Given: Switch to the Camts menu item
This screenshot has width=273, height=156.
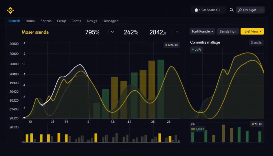Looking at the screenshot, I should pyautogui.click(x=76, y=21).
